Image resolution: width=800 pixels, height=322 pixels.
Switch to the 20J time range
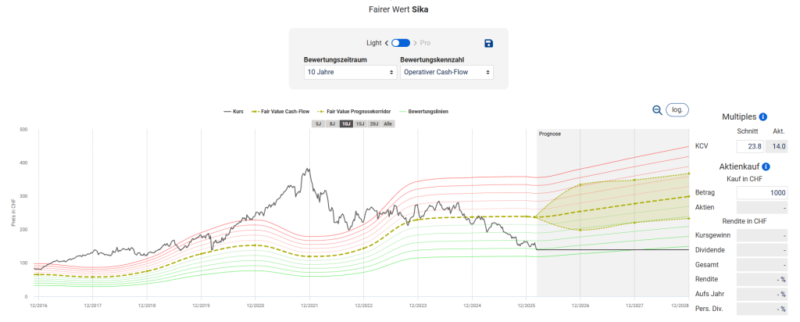(373, 123)
